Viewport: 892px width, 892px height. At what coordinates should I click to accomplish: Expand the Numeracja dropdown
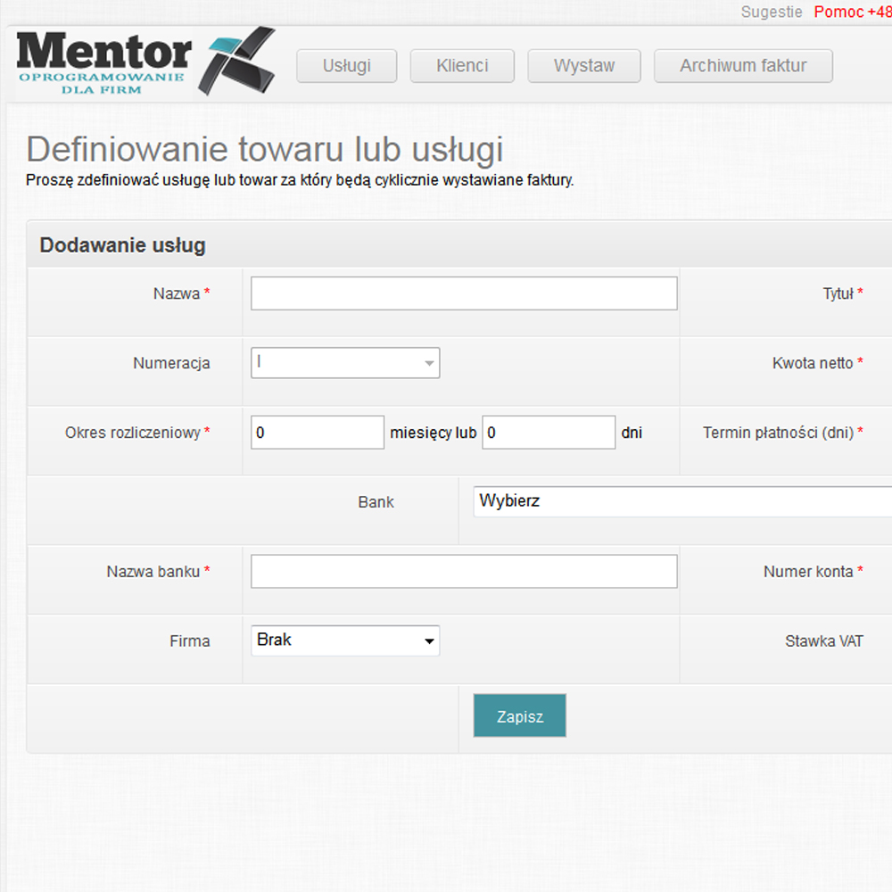coord(345,363)
